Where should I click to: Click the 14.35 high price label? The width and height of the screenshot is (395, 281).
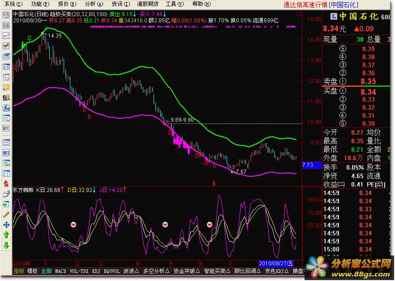coord(55,36)
